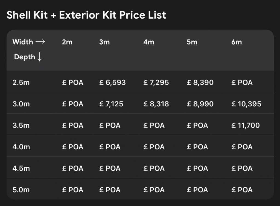Choose the £ 7,125 price cell

pyautogui.click(x=111, y=104)
